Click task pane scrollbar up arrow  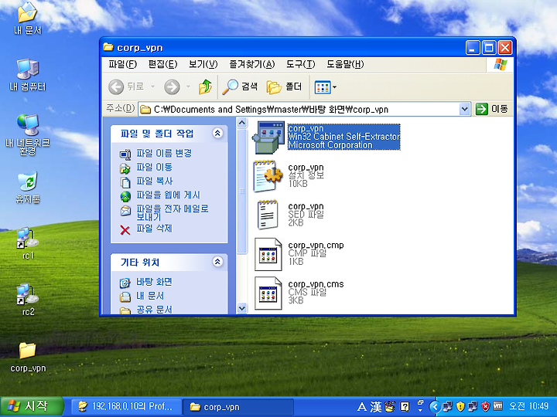[242, 123]
